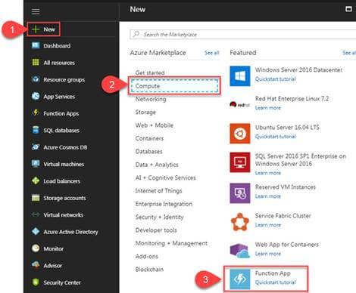This screenshot has width=356, height=293.
Task: Click the Function Apps lightning icon
Action: (36, 113)
